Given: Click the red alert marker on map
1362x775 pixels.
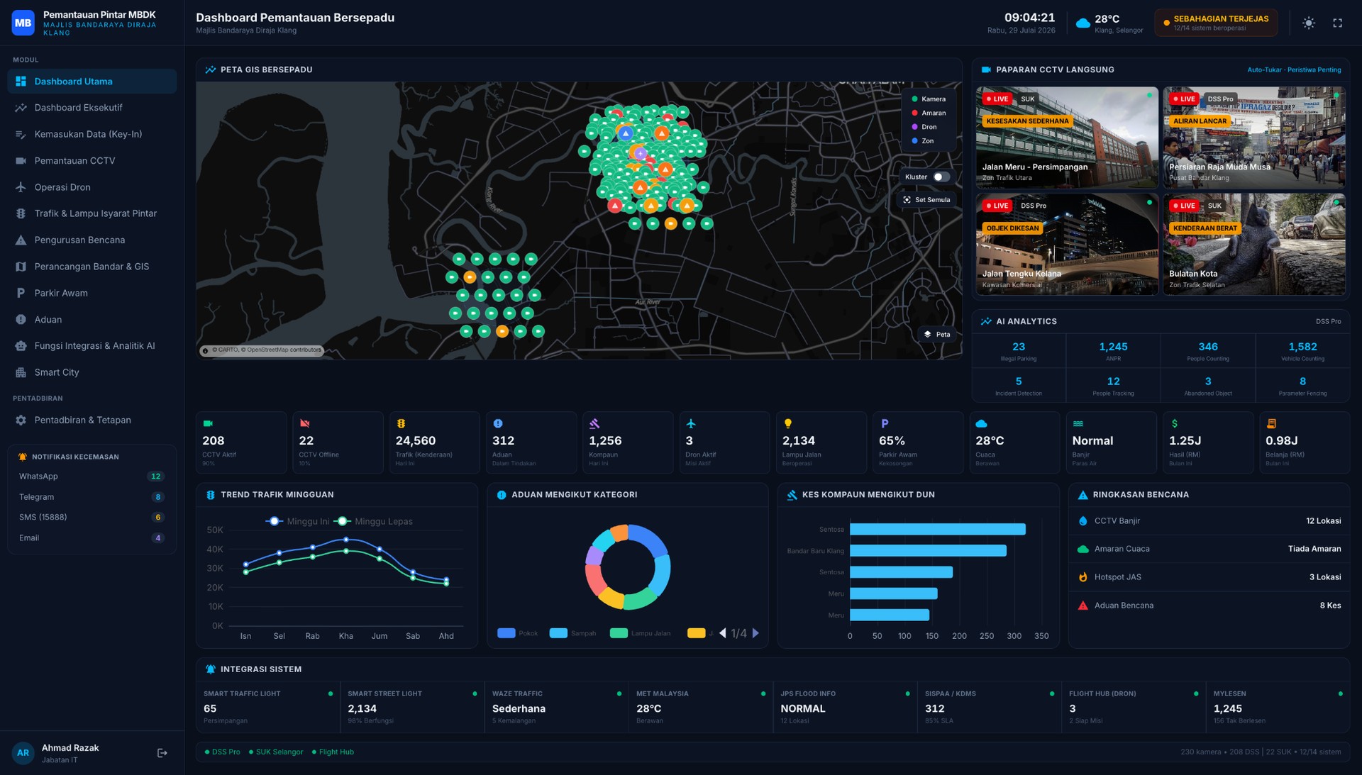Looking at the screenshot, I should [615, 206].
